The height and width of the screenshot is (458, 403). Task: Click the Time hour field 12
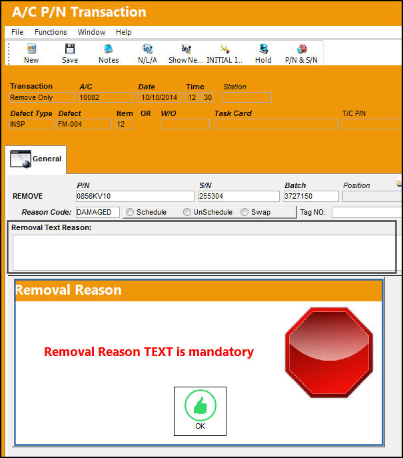(x=192, y=97)
